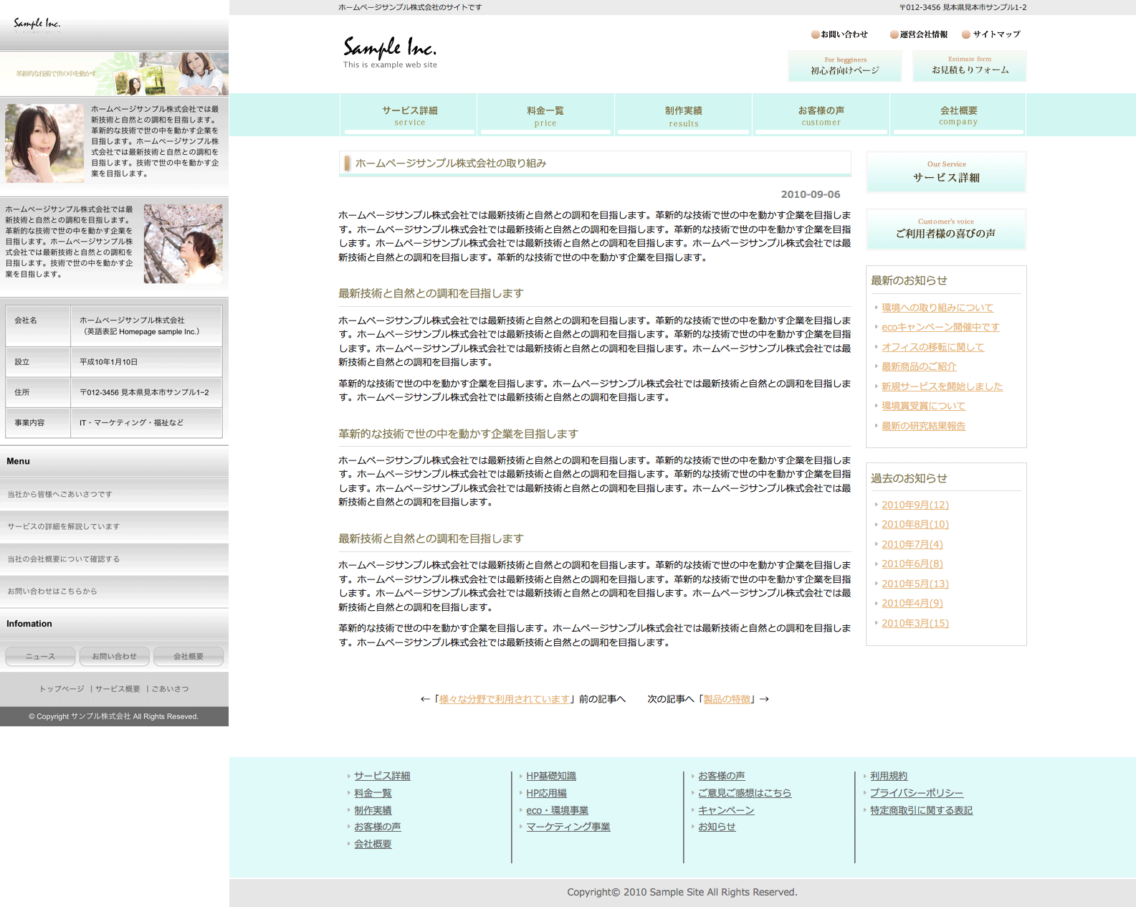The height and width of the screenshot is (907, 1136).
Task: Open the 料金一覧 price navigation tab
Action: (545, 115)
